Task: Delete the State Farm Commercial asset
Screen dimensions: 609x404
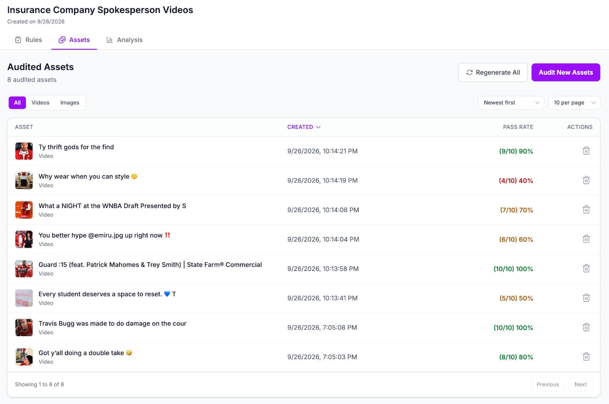Action: (x=586, y=268)
